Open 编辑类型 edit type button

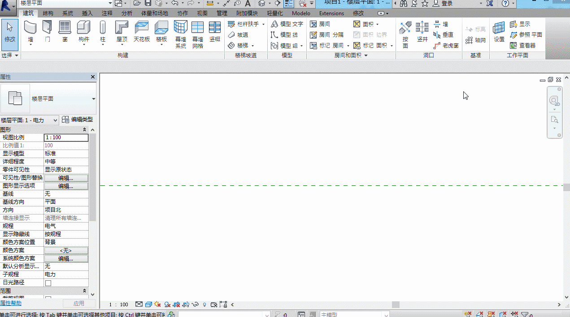78,120
